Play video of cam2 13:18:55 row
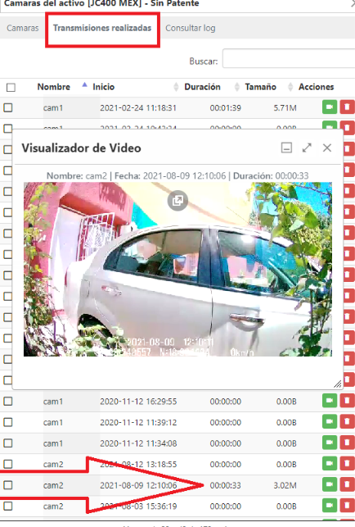355x527 pixels. (x=330, y=463)
